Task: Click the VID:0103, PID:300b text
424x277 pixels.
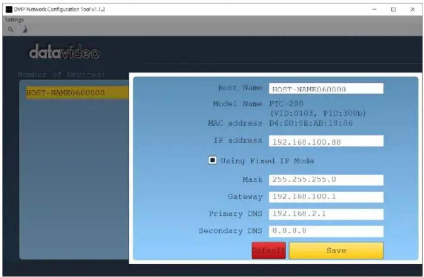Action: [318, 113]
